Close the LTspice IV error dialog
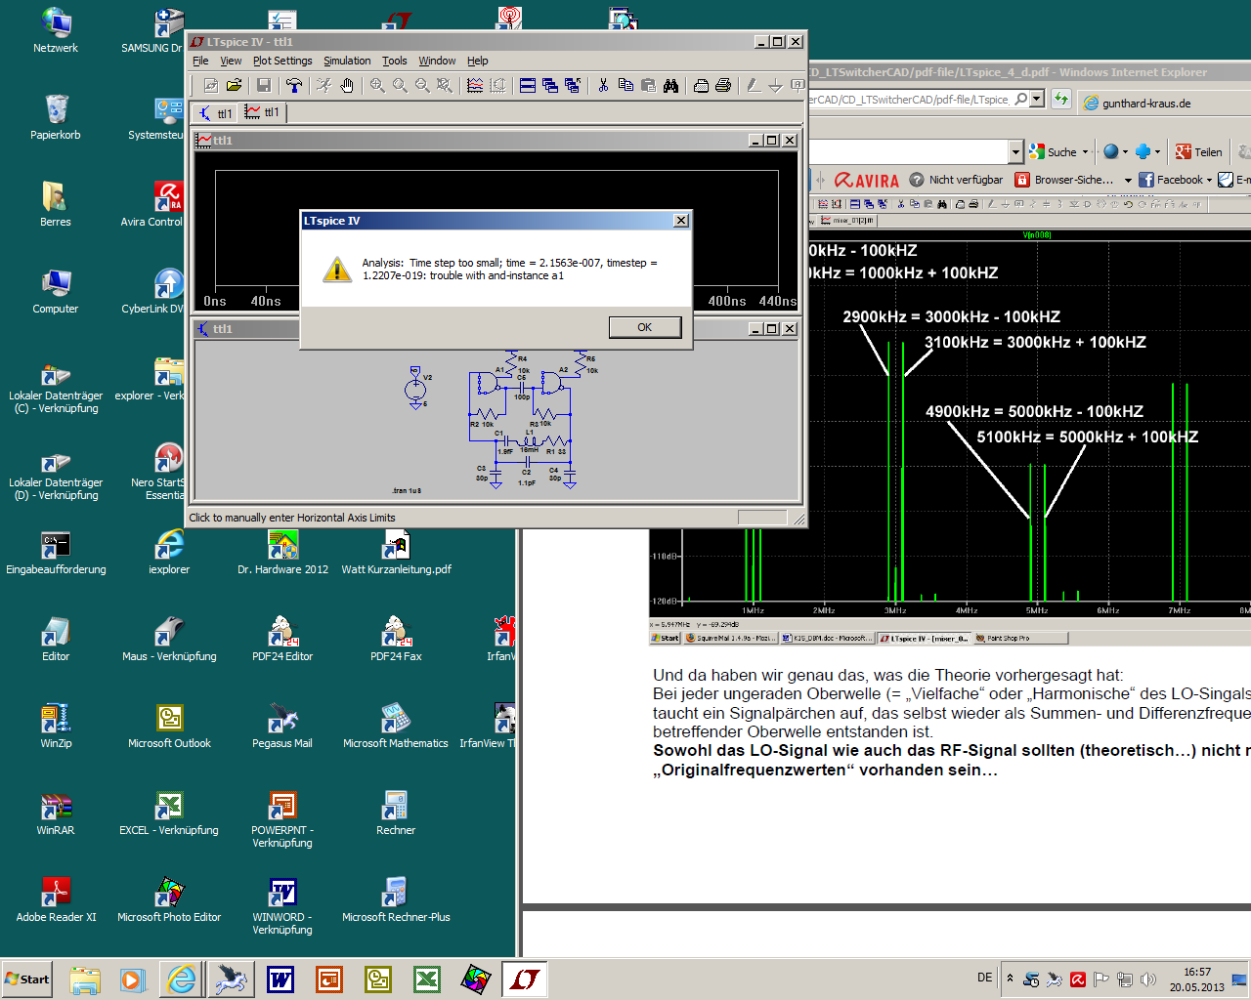Image resolution: width=1251 pixels, height=1000 pixels. pyautogui.click(x=681, y=221)
